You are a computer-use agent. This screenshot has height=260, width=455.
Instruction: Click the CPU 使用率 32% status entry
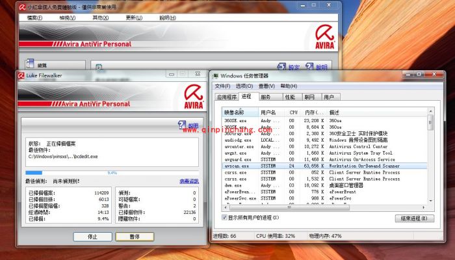click(x=276, y=236)
